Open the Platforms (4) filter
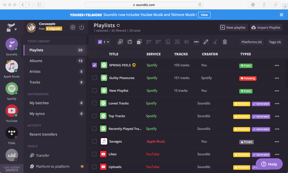288x173 pixels. pos(251,42)
